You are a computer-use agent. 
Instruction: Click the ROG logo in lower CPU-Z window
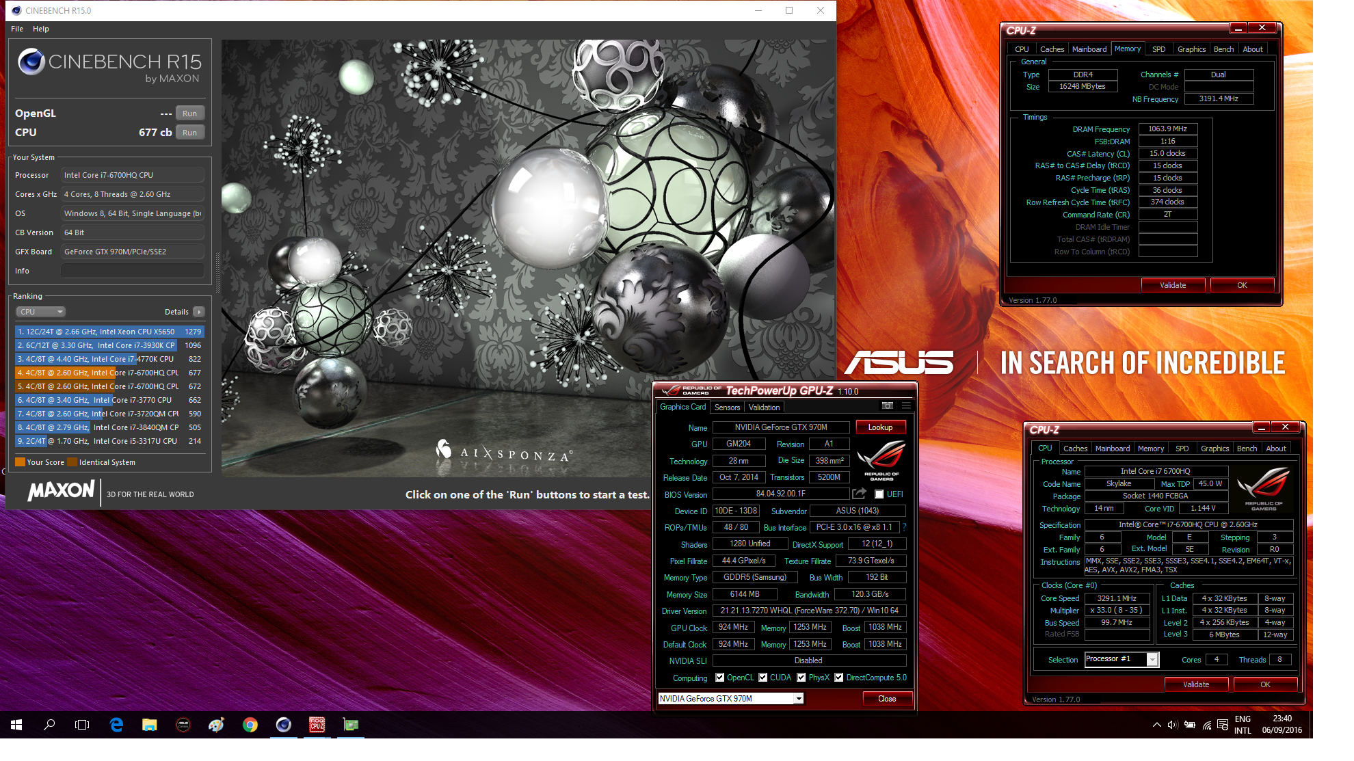coord(1264,488)
